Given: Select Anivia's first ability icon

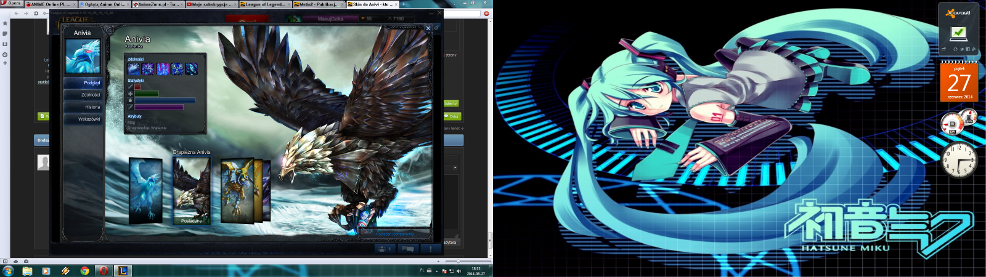Looking at the screenshot, I should pos(134,69).
